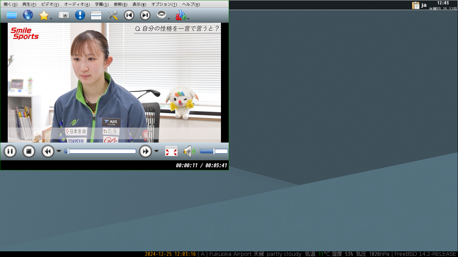Open the forward options dropdown arrow
Viewport: 458px width, 257px height.
coord(156,151)
